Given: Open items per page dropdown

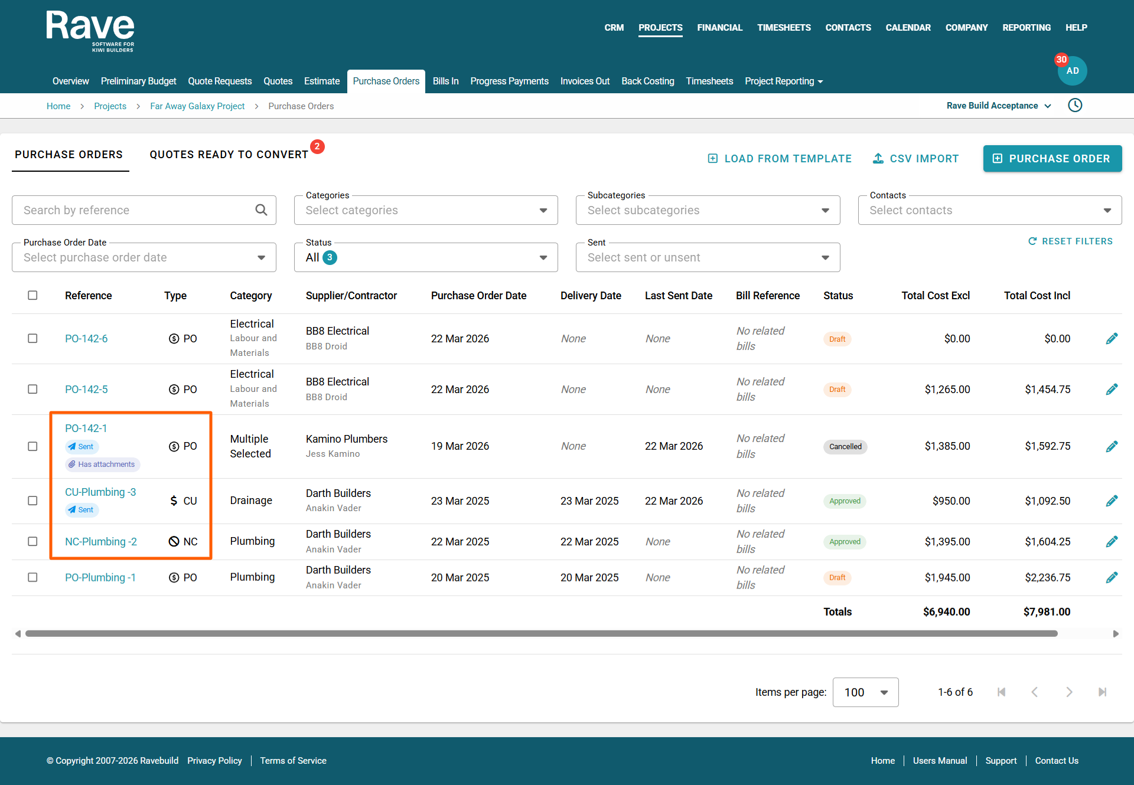Looking at the screenshot, I should (x=865, y=692).
